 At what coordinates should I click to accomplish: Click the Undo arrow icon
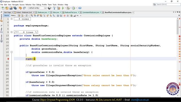coord(20,8)
